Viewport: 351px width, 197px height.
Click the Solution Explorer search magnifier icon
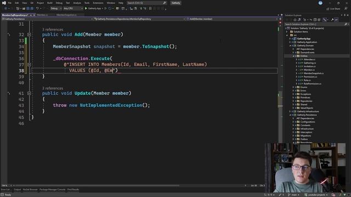tap(346, 24)
